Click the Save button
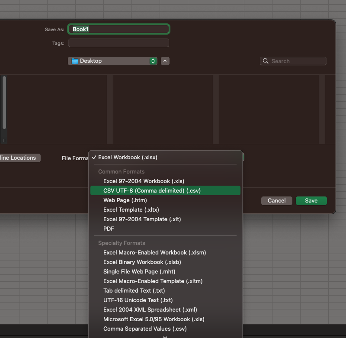 (x=311, y=201)
